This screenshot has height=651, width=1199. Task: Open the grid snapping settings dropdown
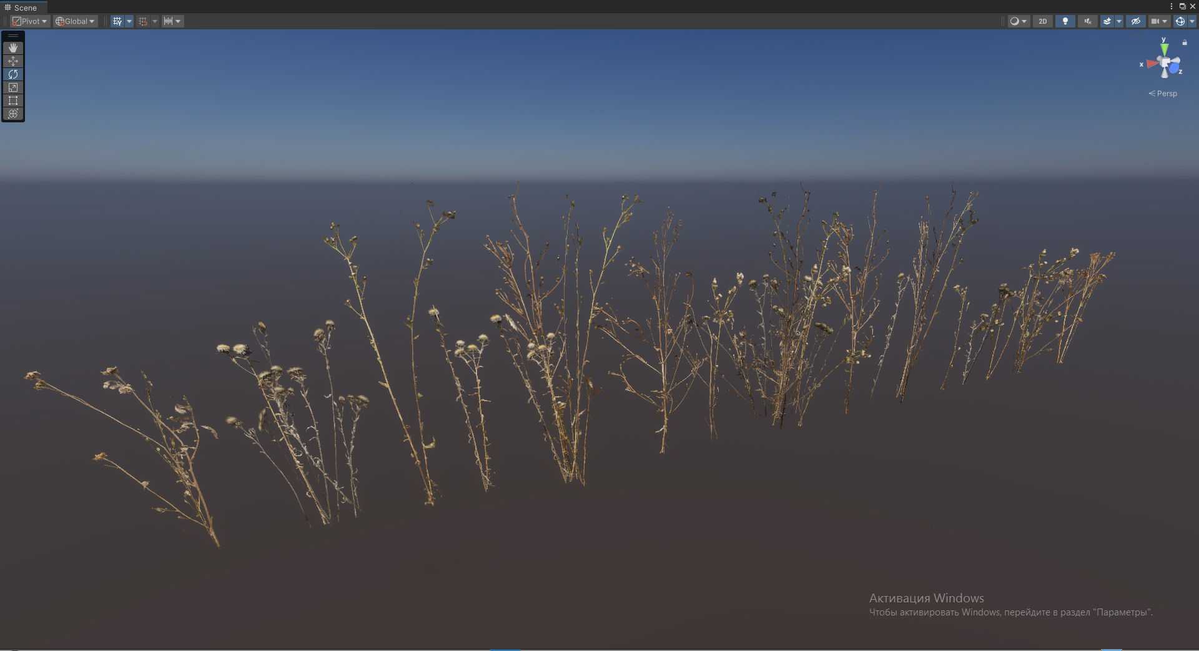click(x=155, y=21)
